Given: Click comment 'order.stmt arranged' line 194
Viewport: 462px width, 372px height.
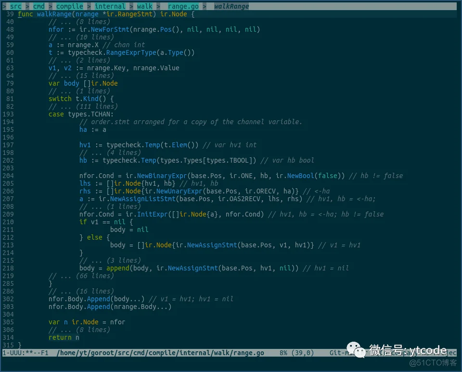Looking at the screenshot, I should (x=191, y=122).
